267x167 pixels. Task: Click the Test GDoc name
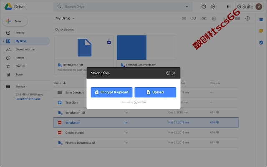click(x=72, y=103)
